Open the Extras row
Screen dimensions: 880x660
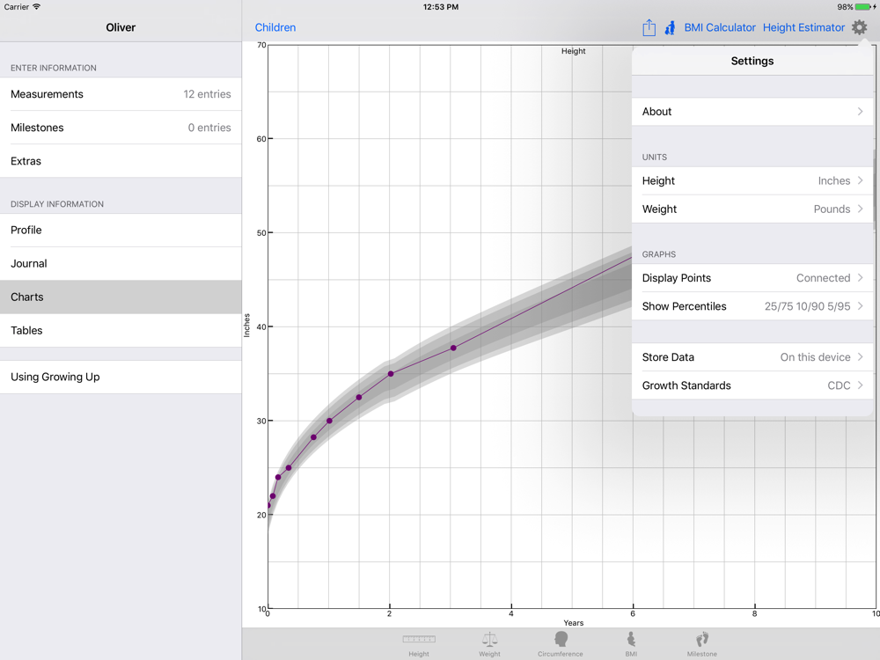121,161
